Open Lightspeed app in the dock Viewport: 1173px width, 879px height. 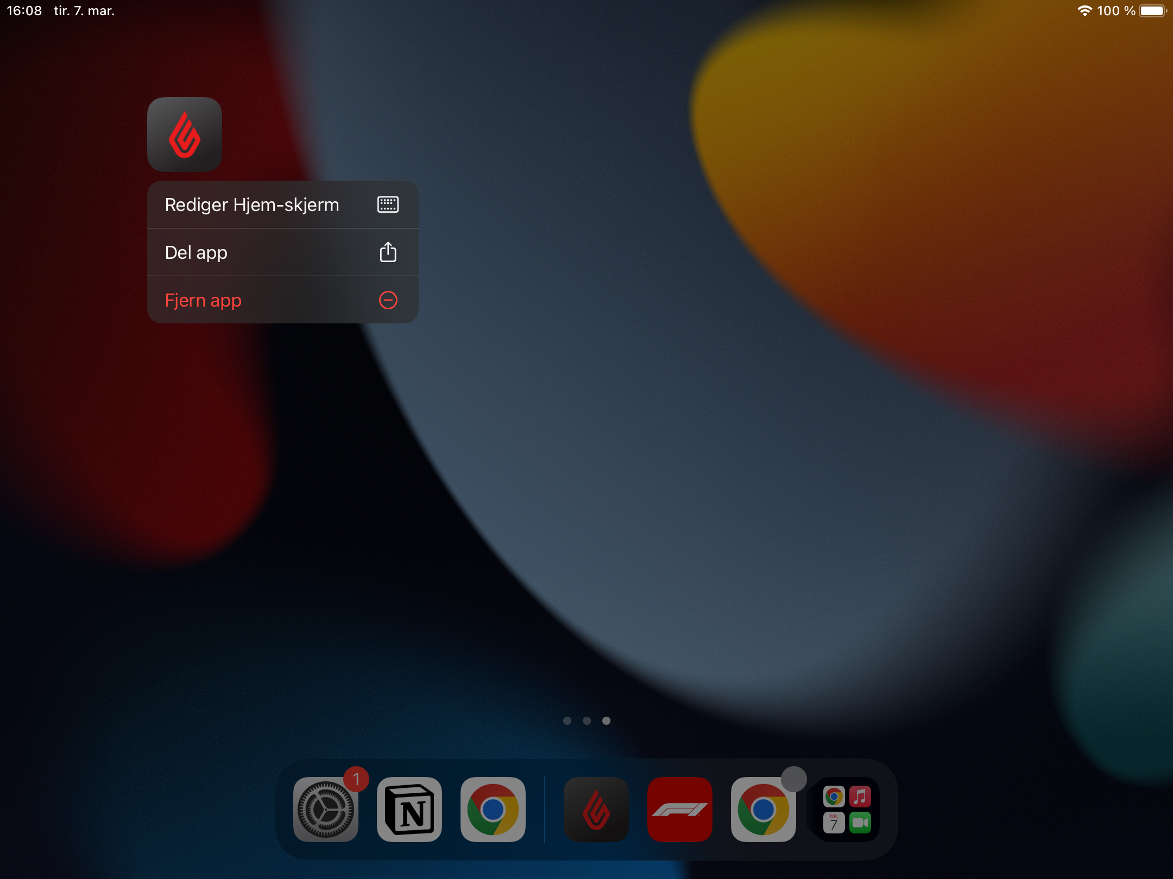point(596,810)
